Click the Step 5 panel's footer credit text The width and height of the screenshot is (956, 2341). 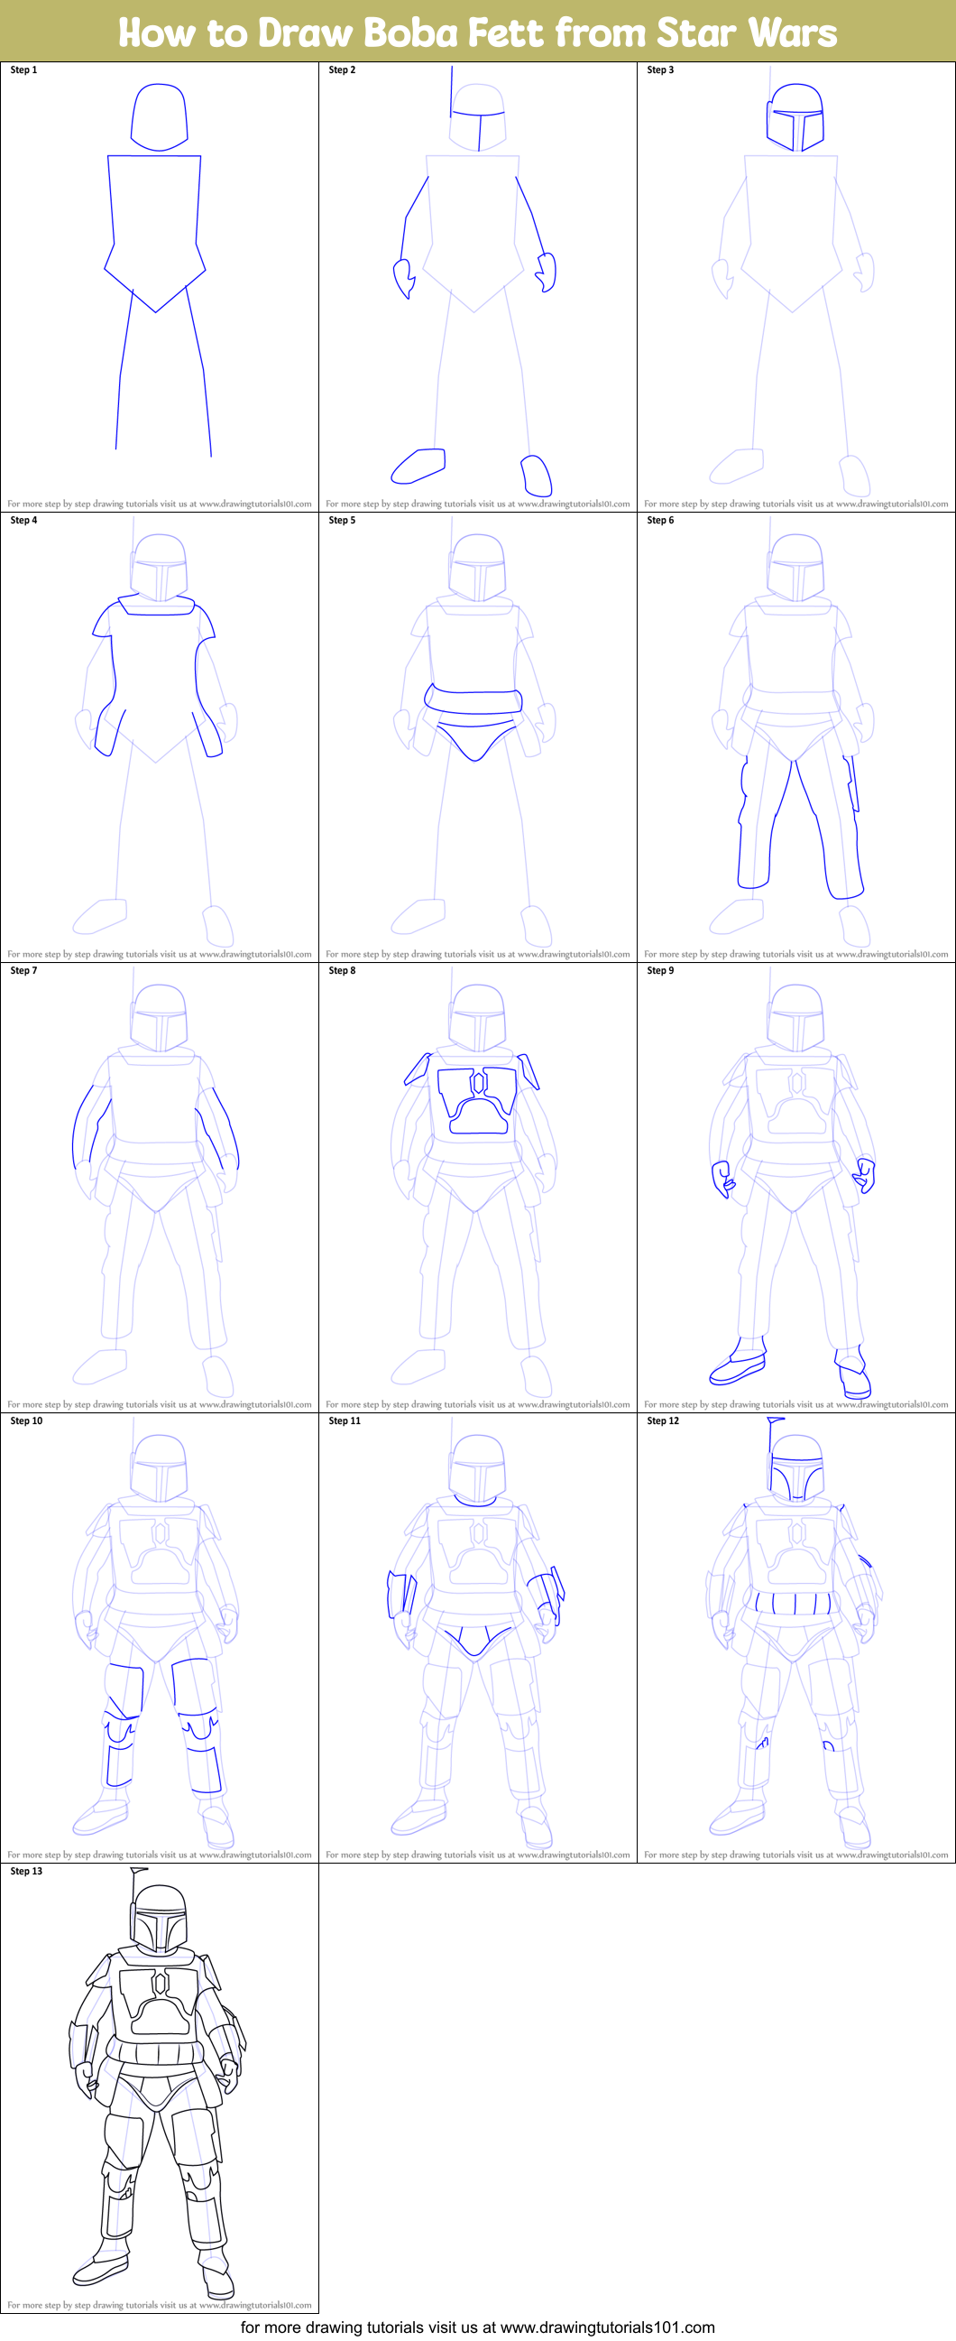[477, 954]
